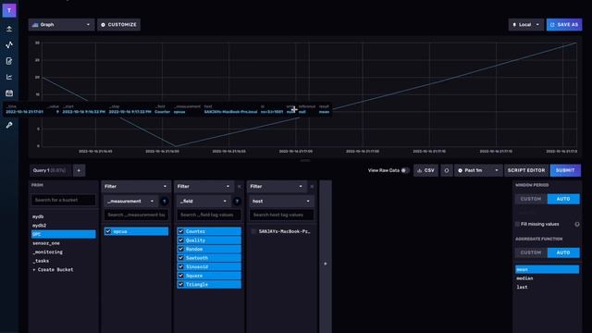Viewport: 592px width, 333px height.
Task: Select the last aggregate function
Action: click(x=547, y=287)
